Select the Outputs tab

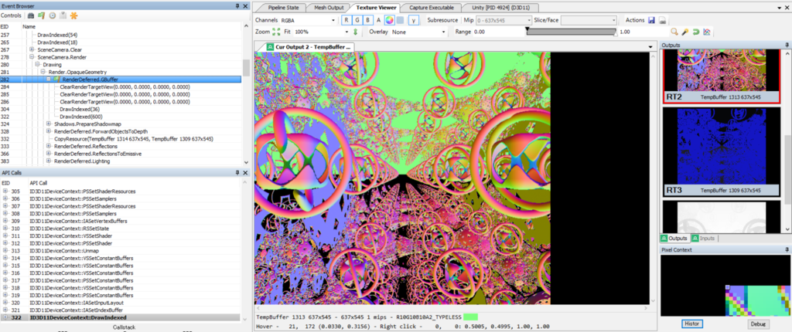coord(674,238)
